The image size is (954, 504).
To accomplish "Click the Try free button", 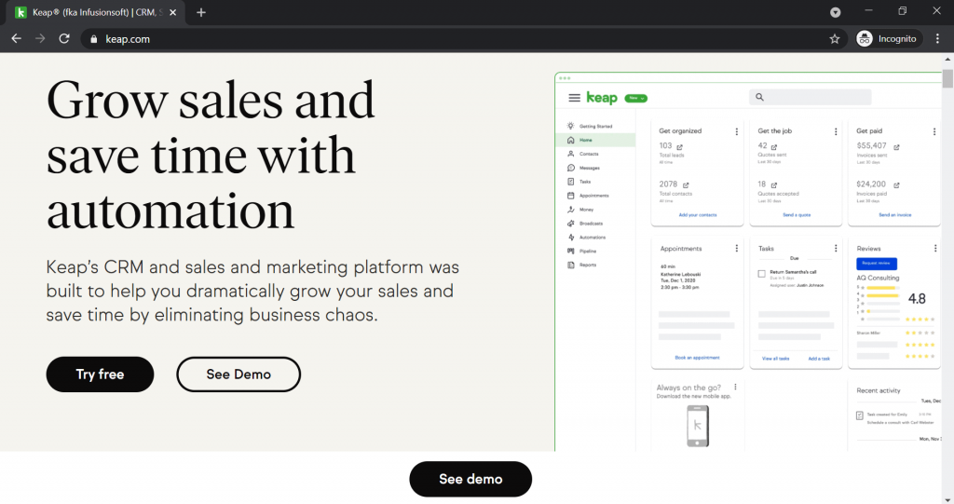I will (x=100, y=375).
